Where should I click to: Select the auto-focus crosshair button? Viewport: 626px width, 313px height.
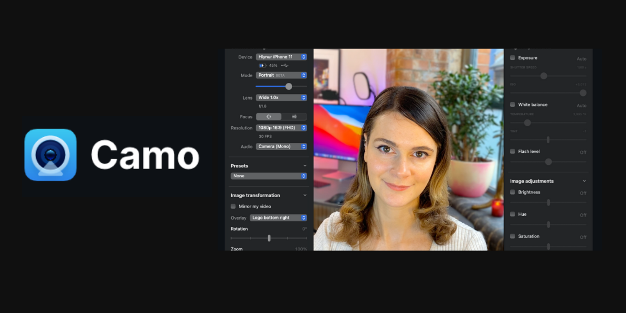point(269,117)
